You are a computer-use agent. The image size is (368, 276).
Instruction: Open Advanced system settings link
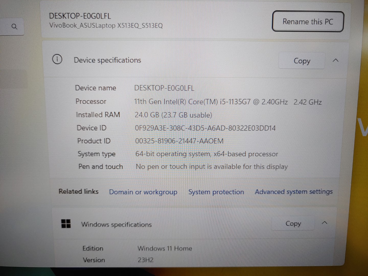(294, 192)
